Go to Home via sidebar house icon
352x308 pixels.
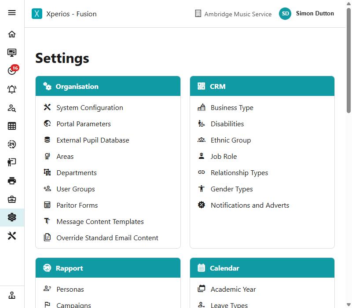[12, 34]
